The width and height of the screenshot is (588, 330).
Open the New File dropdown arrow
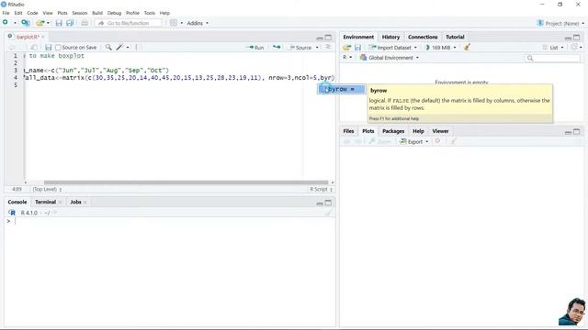(x=15, y=23)
